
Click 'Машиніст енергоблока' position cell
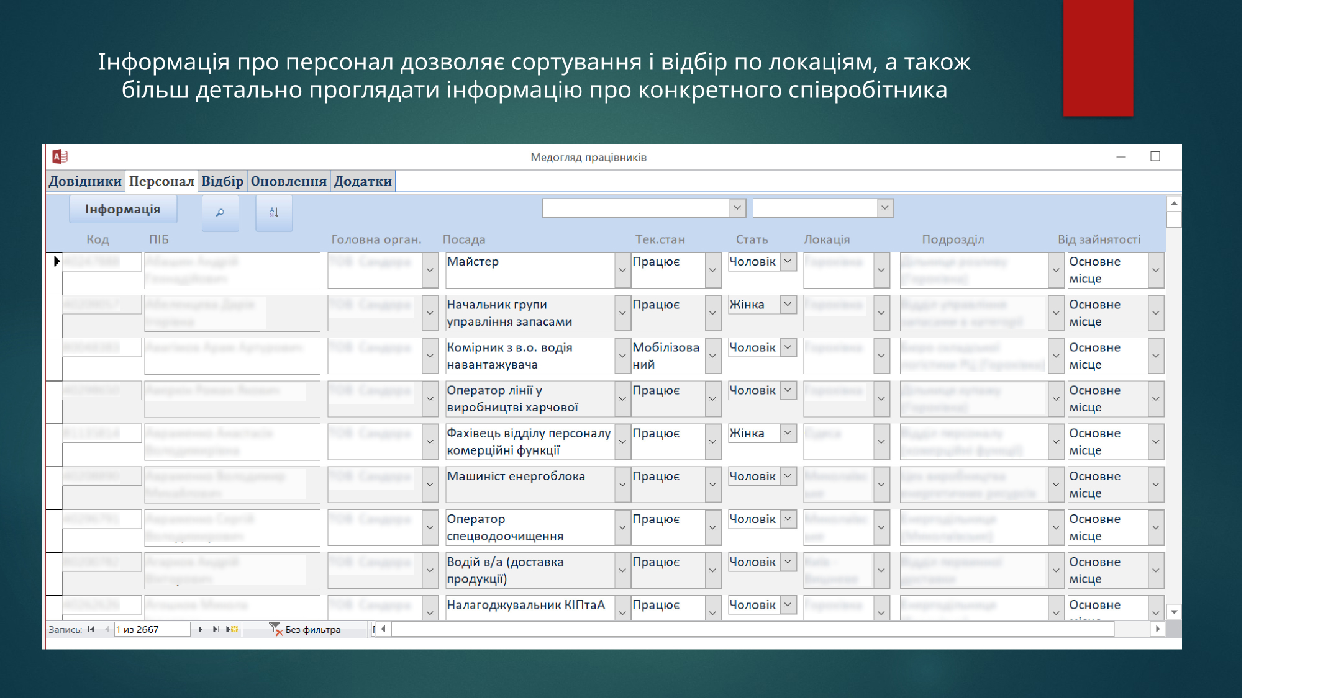(530, 485)
